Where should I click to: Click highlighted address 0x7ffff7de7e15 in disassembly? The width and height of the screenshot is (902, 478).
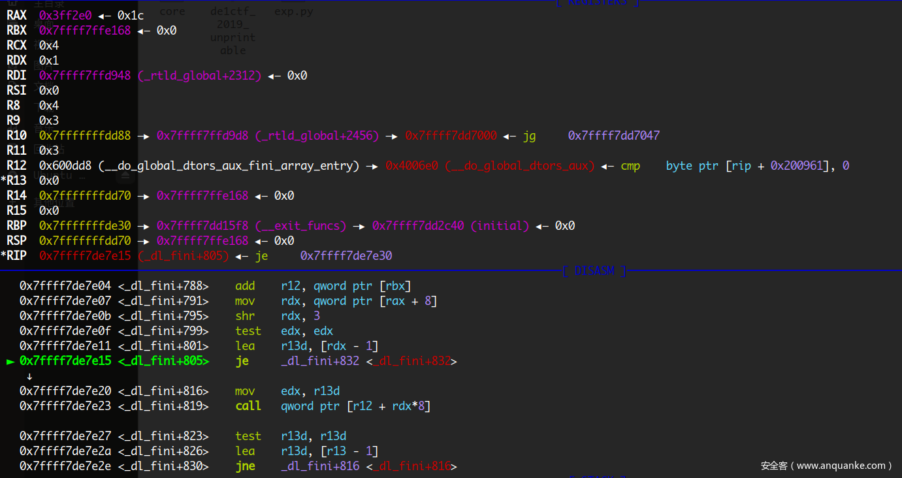pyautogui.click(x=65, y=360)
